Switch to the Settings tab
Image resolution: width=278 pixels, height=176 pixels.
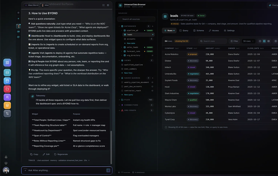coord(229,31)
